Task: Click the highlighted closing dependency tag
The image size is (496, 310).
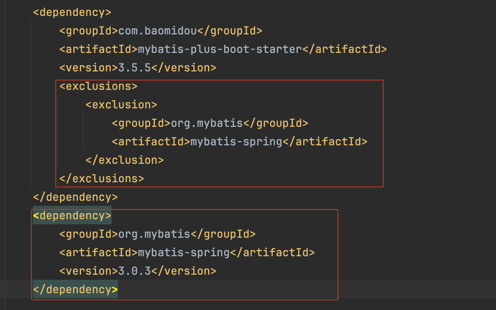Action: pos(75,289)
